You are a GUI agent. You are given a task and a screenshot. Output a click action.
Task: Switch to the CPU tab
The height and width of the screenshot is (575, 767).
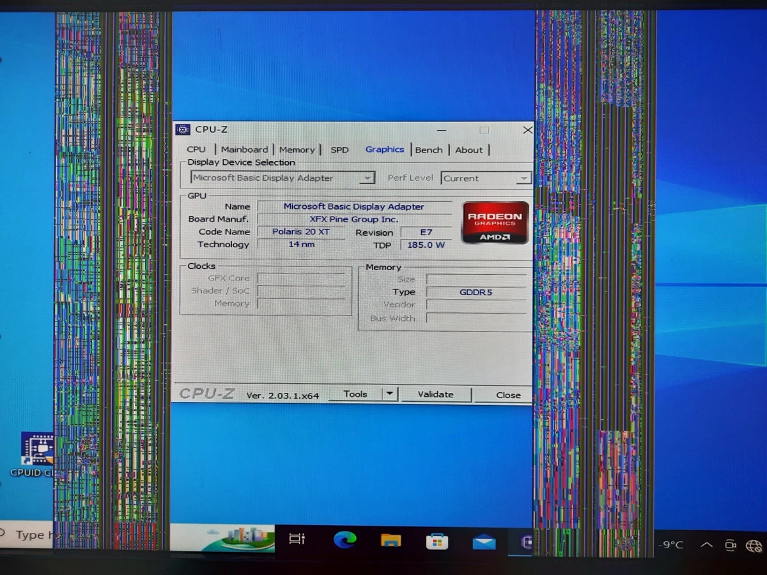tap(196, 149)
